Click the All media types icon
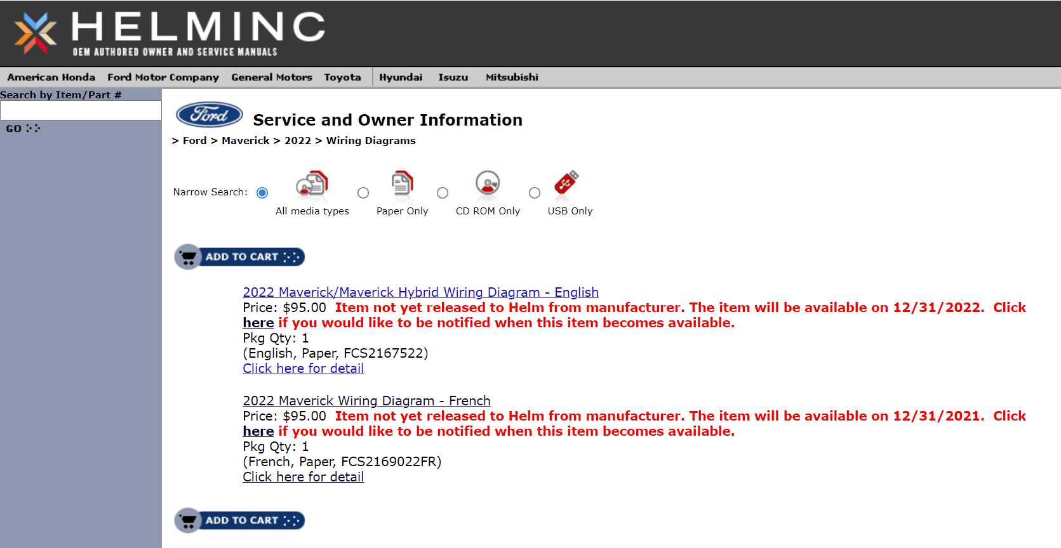1061x548 pixels. click(312, 184)
